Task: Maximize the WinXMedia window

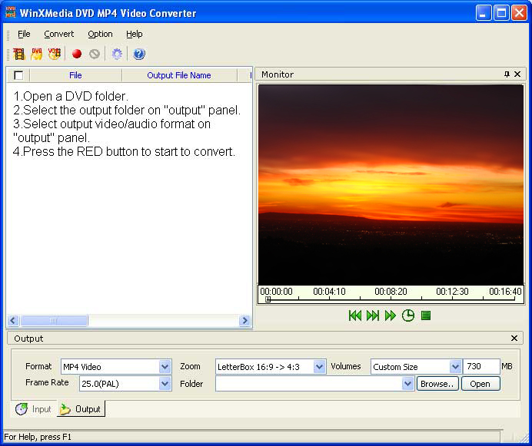Action: point(501,13)
